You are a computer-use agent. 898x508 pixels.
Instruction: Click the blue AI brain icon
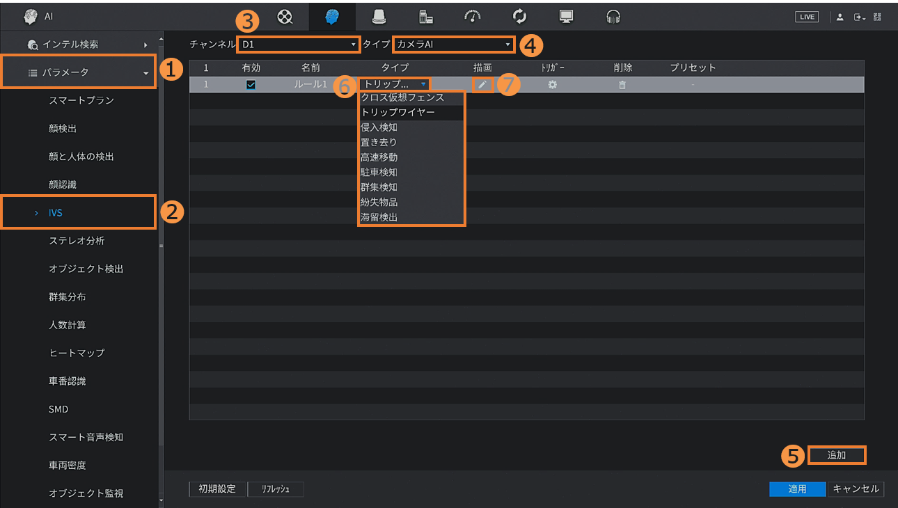[332, 17]
